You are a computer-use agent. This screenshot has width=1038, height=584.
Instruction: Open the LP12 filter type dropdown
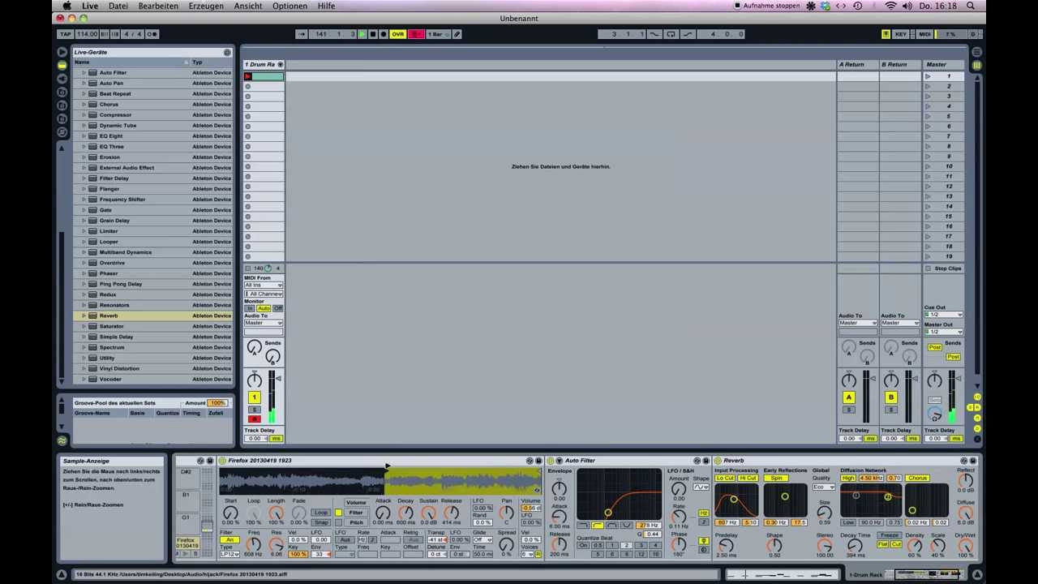coord(229,554)
